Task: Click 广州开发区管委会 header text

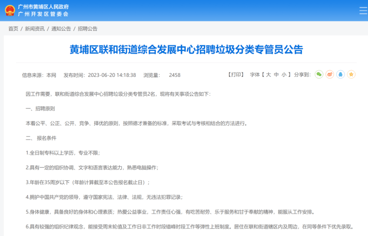Action: (43, 14)
